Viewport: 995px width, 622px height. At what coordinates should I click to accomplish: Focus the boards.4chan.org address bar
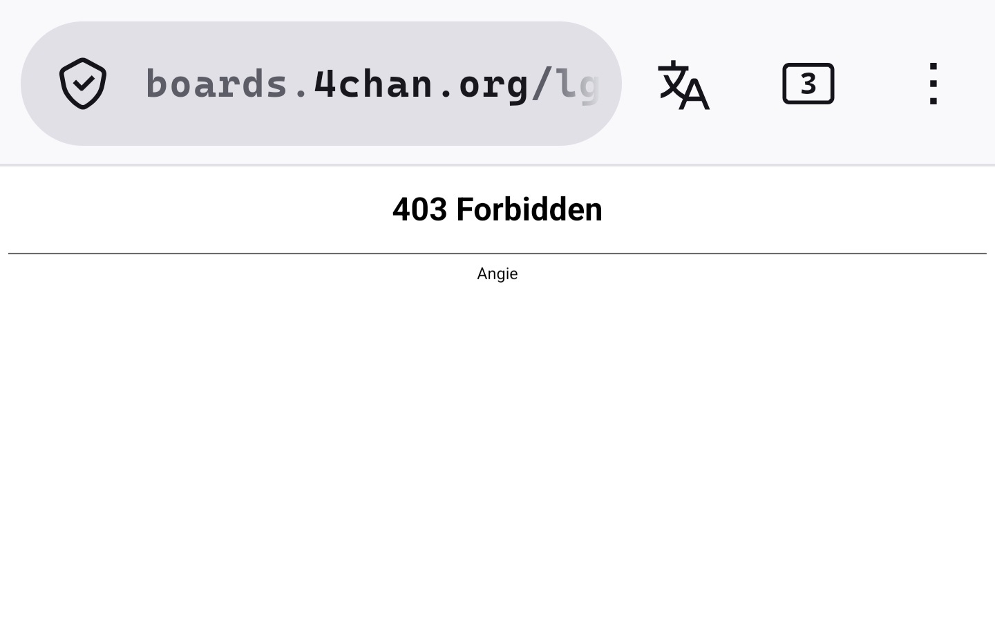point(321,84)
